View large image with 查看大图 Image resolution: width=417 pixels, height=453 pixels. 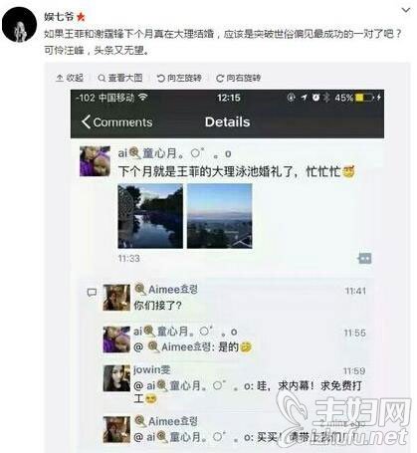click(x=120, y=78)
